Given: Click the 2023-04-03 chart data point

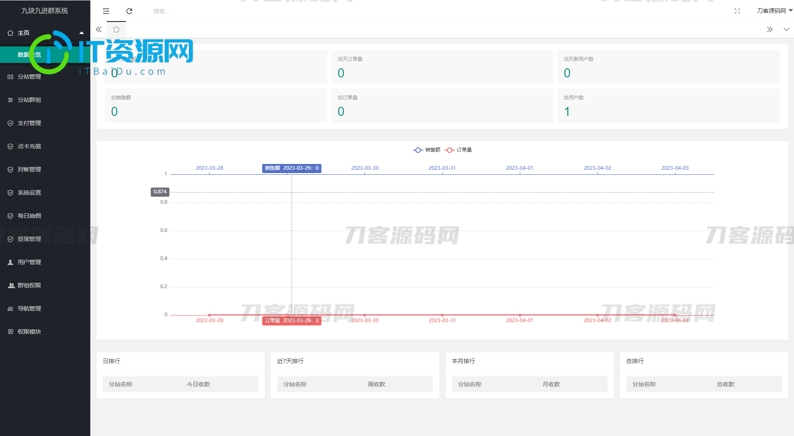Looking at the screenshot, I should pos(675,315).
